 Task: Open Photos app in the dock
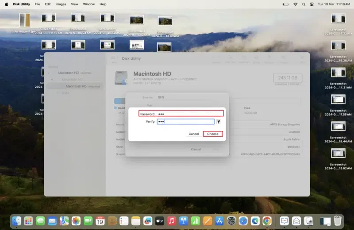76,221
